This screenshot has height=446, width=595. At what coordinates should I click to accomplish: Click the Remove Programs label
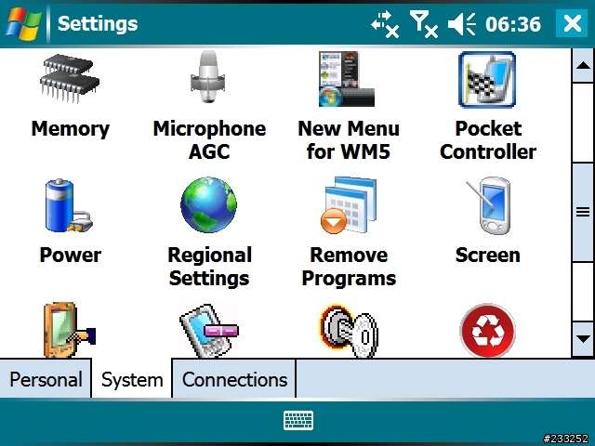pos(350,267)
